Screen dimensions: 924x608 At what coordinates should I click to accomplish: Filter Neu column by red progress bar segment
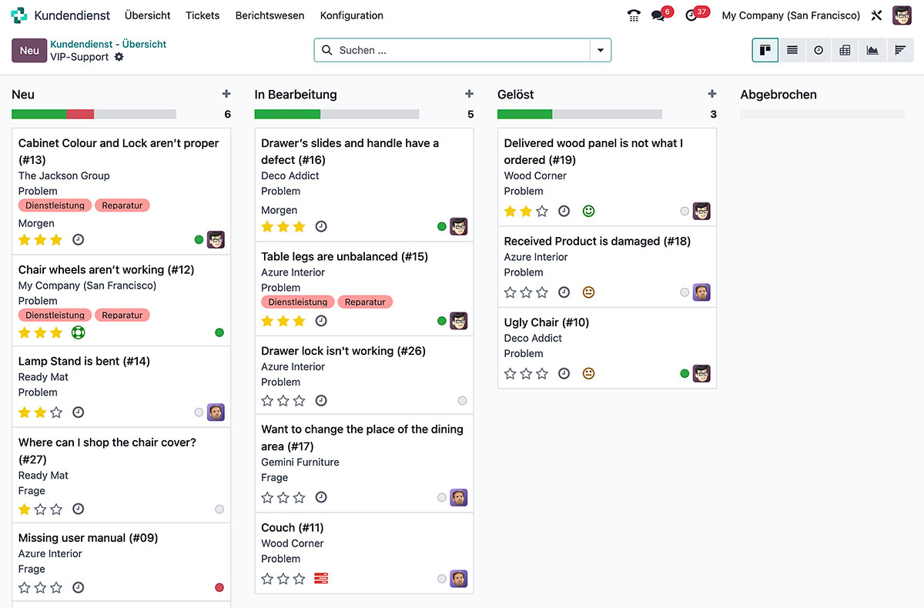coord(80,114)
